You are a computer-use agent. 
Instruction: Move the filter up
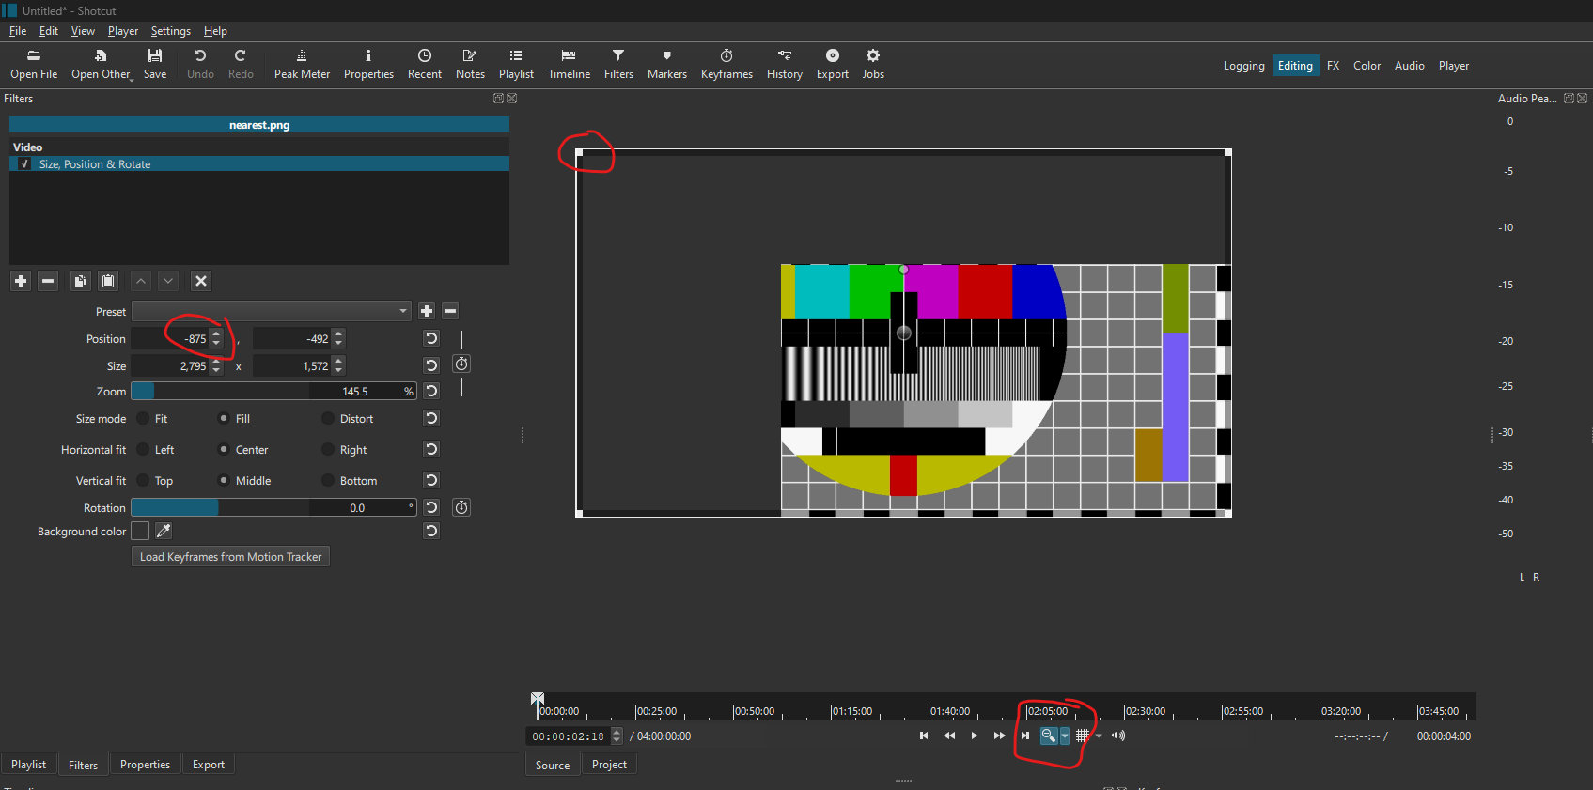(x=141, y=281)
